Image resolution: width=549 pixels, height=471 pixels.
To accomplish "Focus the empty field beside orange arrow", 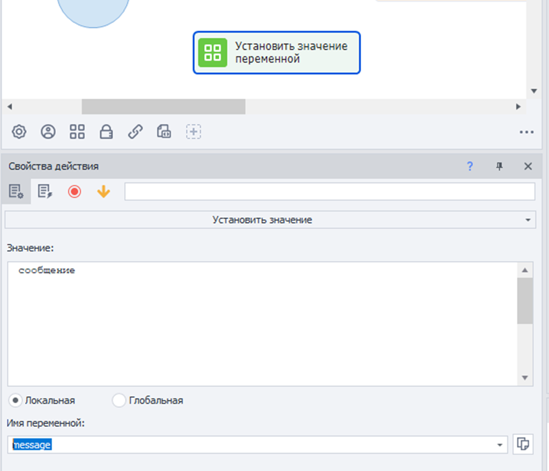I will pyautogui.click(x=330, y=192).
